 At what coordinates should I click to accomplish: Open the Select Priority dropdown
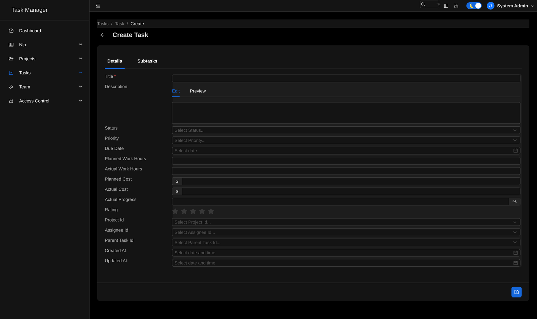[346, 140]
